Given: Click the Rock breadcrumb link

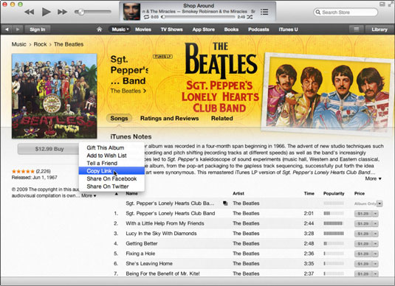Looking at the screenshot, I should (40, 44).
